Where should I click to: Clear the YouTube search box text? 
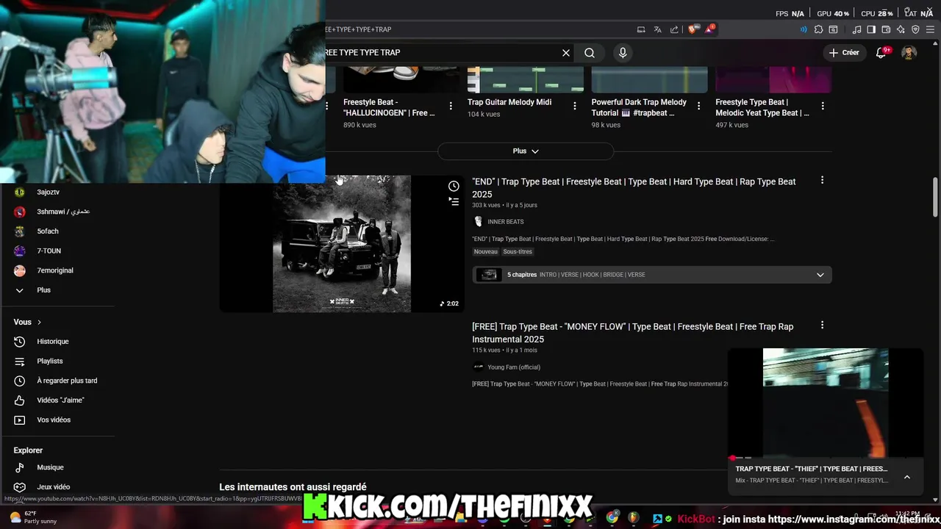(x=566, y=53)
